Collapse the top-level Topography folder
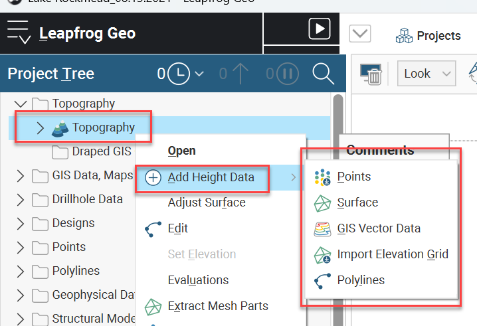477x326 pixels. point(21,104)
